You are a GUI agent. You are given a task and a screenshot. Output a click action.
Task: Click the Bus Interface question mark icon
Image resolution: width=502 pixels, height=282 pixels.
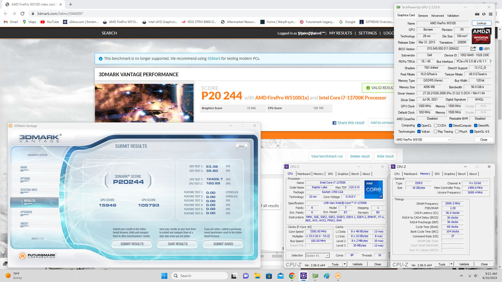[x=490, y=61]
